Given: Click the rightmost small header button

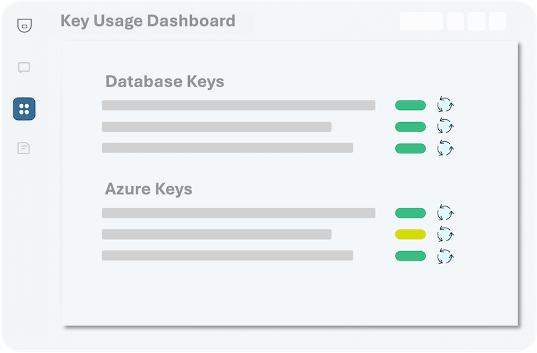Looking at the screenshot, I should tap(497, 21).
